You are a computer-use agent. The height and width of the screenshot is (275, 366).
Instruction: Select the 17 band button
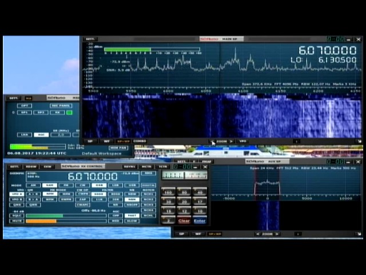coord(200,201)
